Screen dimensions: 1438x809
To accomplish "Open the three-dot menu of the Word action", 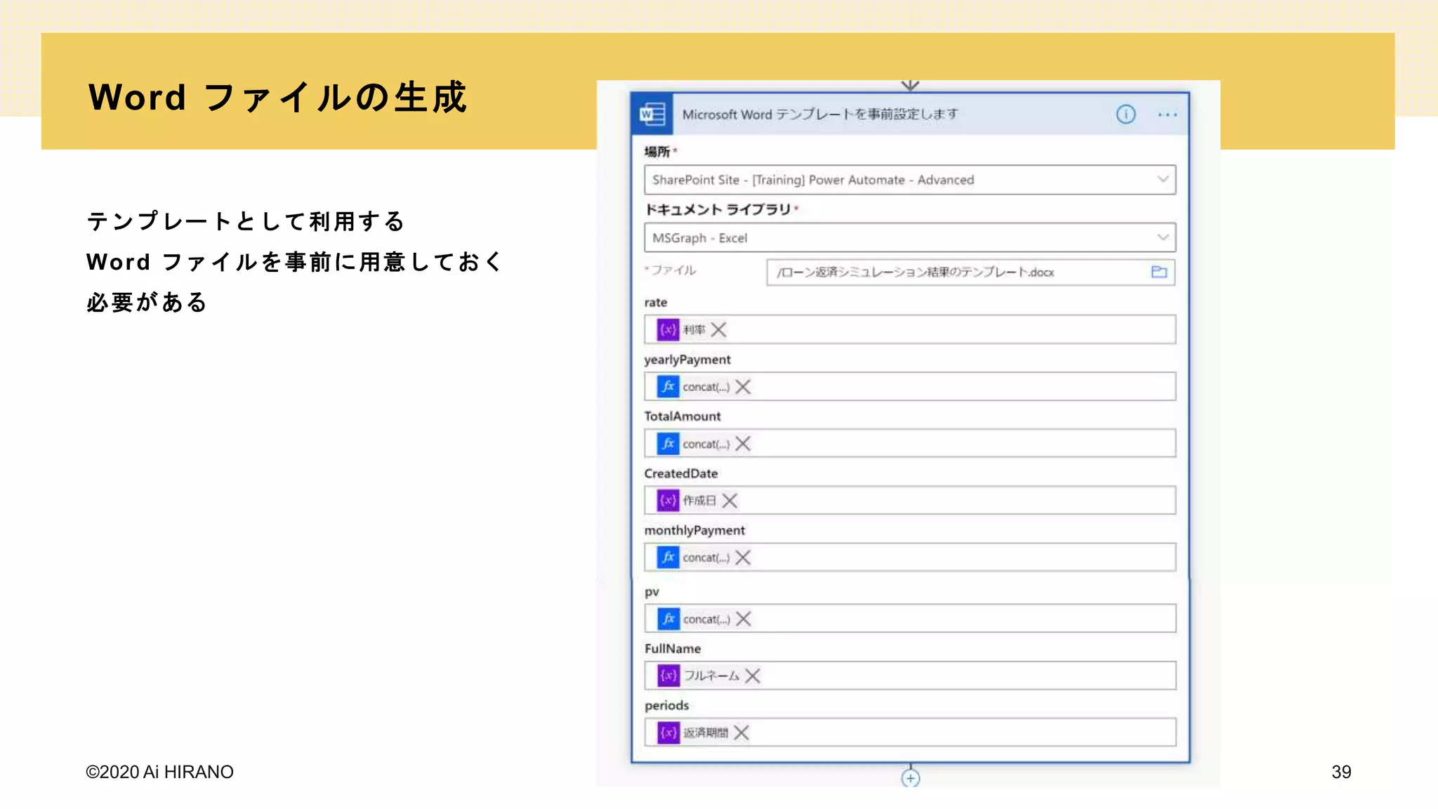I will 1168,114.
